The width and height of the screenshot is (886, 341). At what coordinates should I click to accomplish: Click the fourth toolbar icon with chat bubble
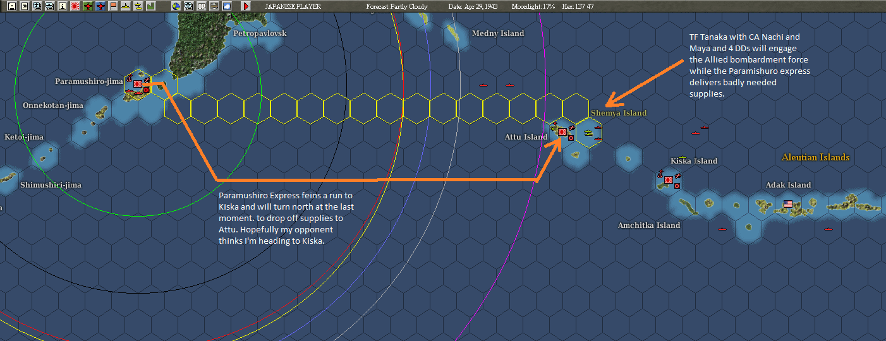pos(49,6)
